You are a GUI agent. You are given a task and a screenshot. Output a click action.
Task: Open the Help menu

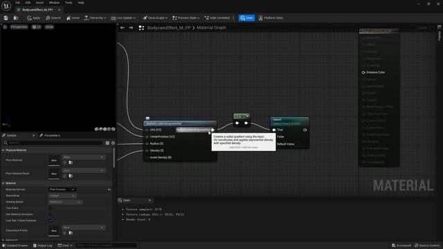coord(81,3)
